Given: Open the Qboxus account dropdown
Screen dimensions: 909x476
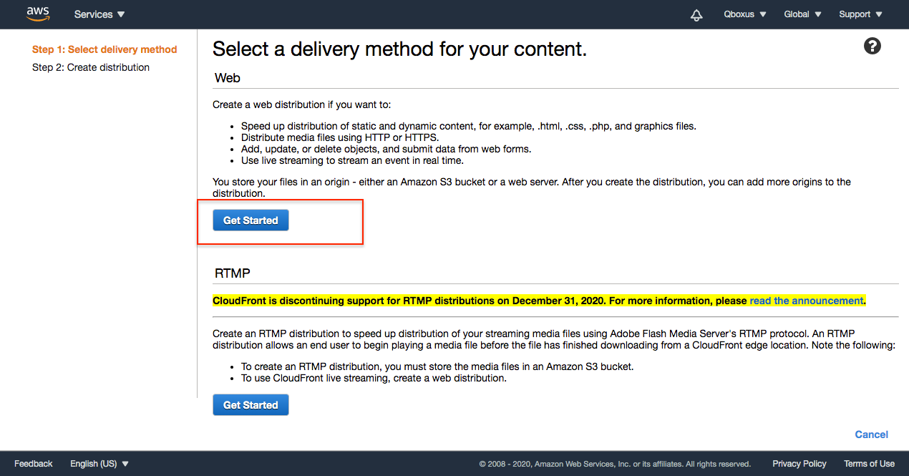Looking at the screenshot, I should coord(745,14).
